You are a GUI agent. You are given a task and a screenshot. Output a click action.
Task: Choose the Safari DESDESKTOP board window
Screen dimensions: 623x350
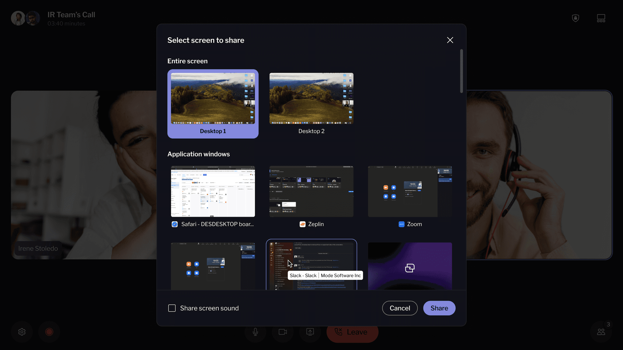click(213, 191)
